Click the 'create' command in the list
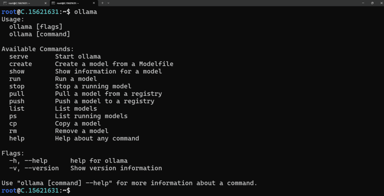The height and width of the screenshot is (196, 384). tap(21, 64)
